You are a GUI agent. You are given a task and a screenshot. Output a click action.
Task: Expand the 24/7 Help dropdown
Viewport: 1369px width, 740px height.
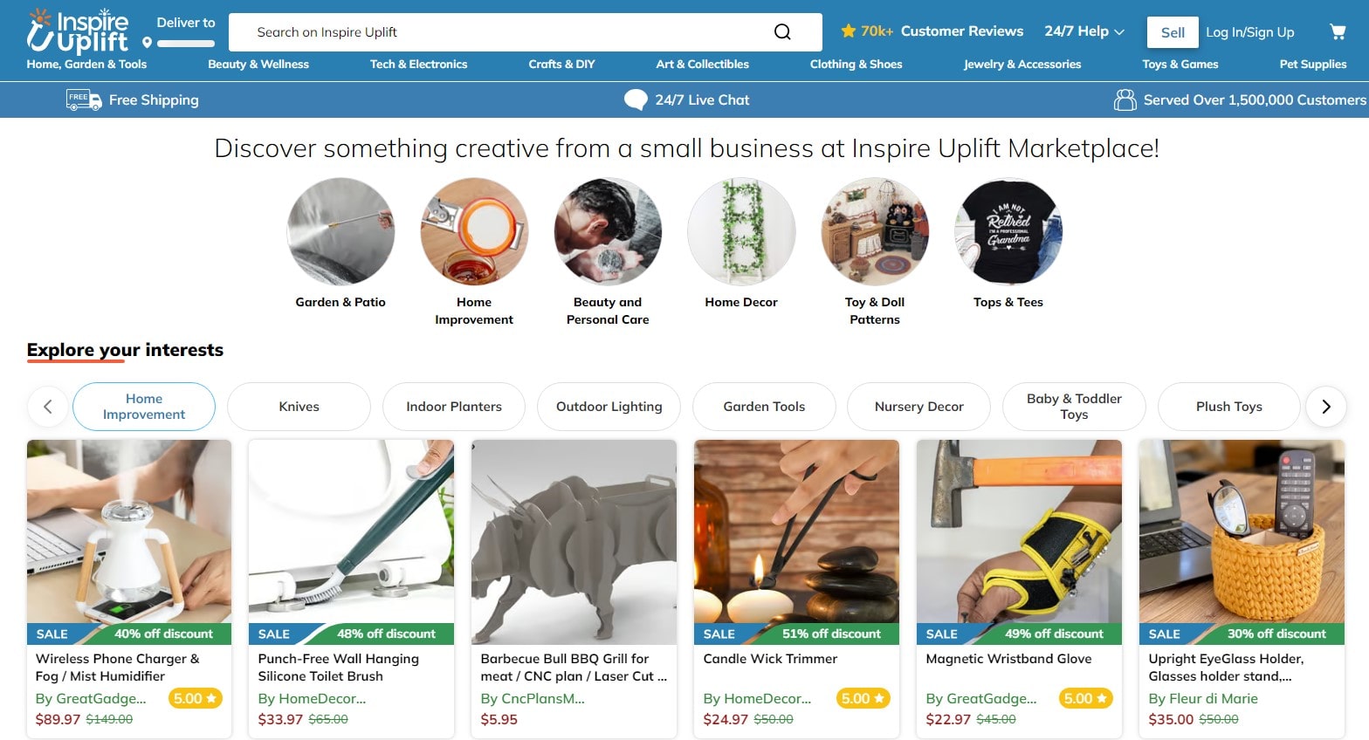point(1084,31)
